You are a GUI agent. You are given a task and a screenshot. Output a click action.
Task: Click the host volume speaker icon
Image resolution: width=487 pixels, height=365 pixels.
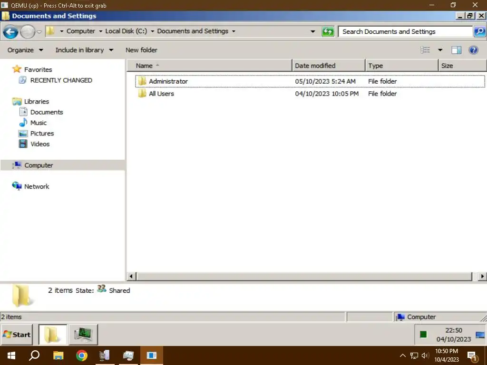tap(425, 355)
